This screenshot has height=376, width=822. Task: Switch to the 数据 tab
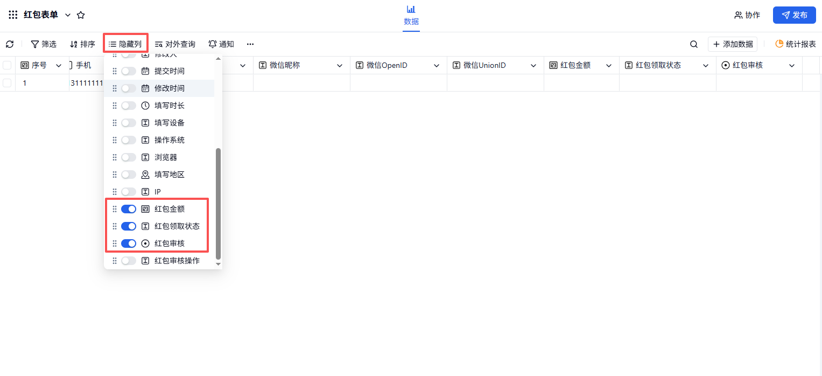point(411,16)
